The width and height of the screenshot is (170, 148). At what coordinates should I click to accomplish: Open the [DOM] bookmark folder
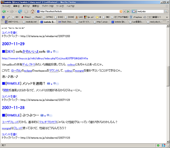click(x=70, y=17)
